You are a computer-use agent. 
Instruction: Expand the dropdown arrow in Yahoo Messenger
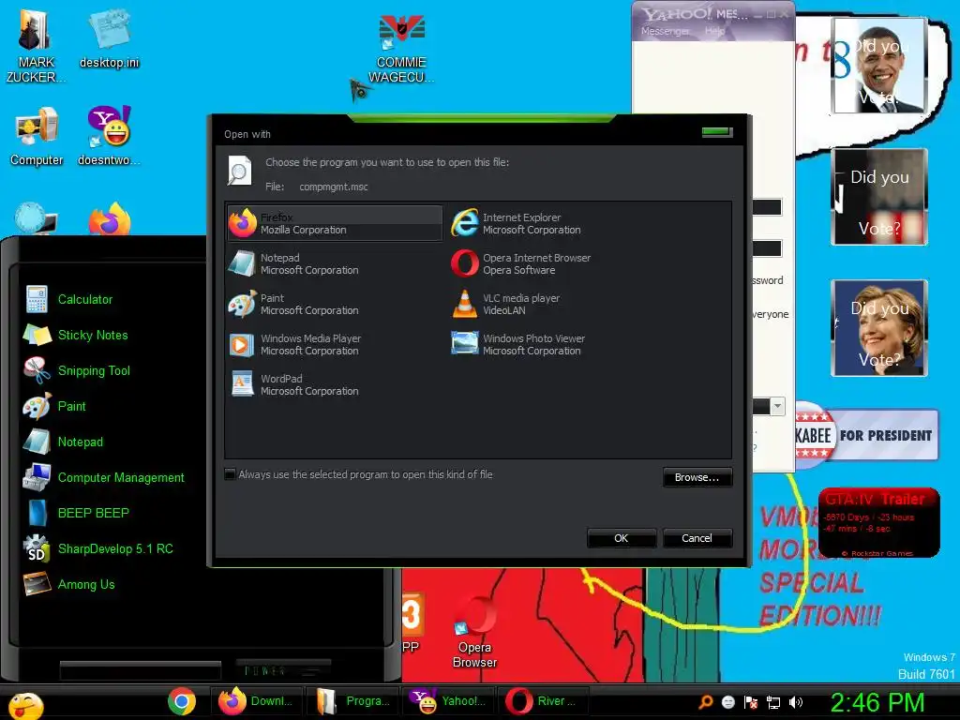777,406
